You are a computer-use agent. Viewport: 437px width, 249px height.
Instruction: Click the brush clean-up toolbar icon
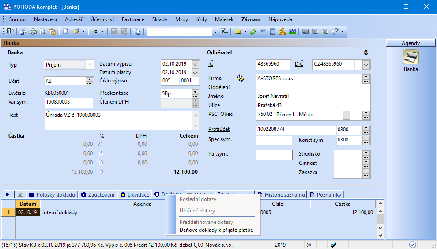(x=76, y=31)
